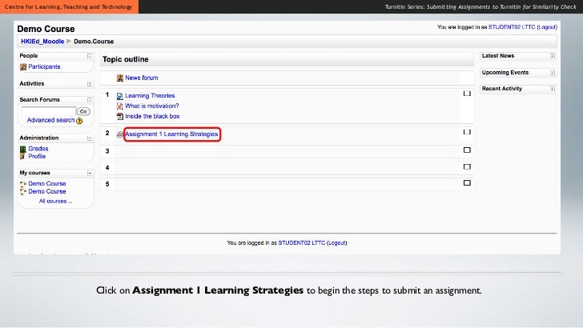This screenshot has width=583, height=328.
Task: Expand the Latest News block
Action: tap(552, 56)
